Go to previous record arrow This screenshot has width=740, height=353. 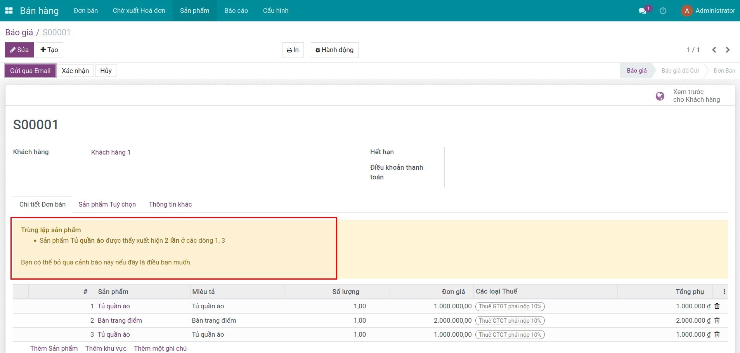(x=714, y=50)
